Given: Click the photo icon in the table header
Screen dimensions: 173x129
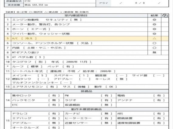Looking at the screenshot, I should pos(165,16).
